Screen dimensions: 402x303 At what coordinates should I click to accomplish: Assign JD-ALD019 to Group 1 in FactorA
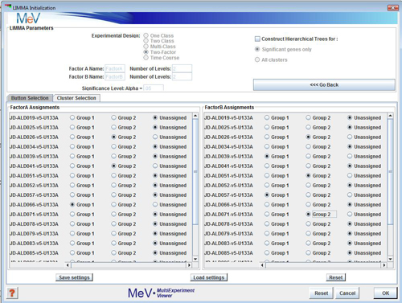click(x=72, y=117)
